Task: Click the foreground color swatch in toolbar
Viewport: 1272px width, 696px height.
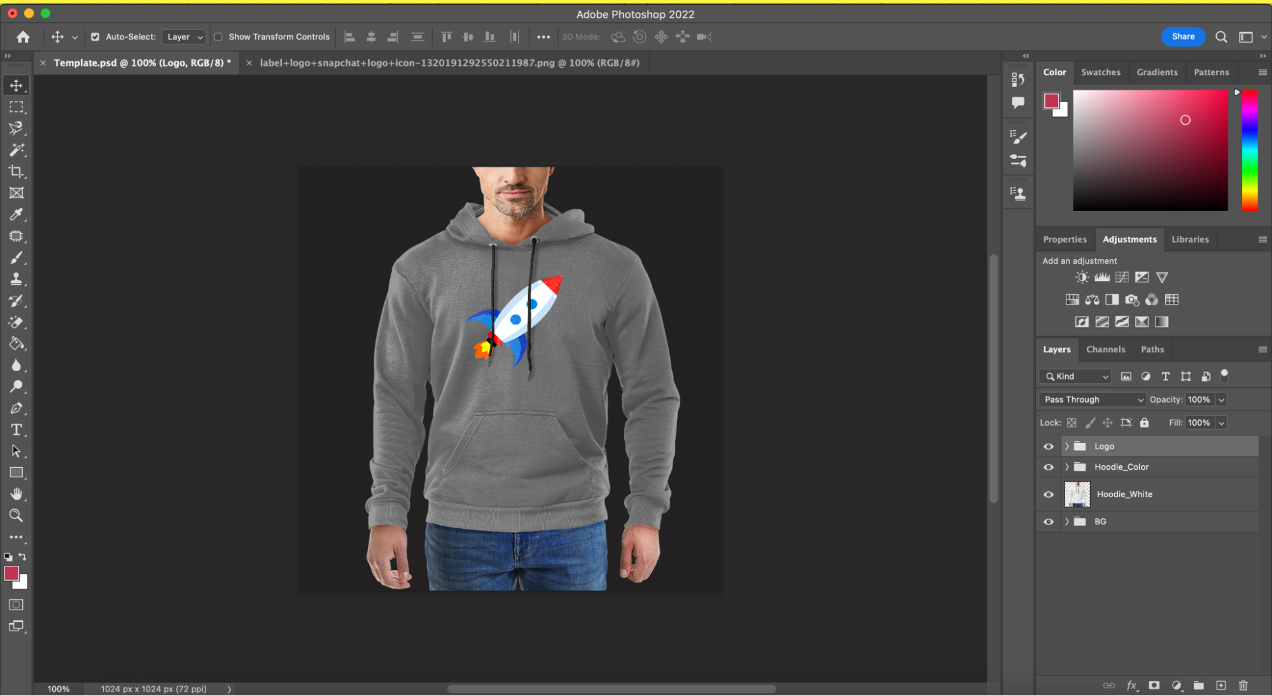Action: tap(11, 573)
